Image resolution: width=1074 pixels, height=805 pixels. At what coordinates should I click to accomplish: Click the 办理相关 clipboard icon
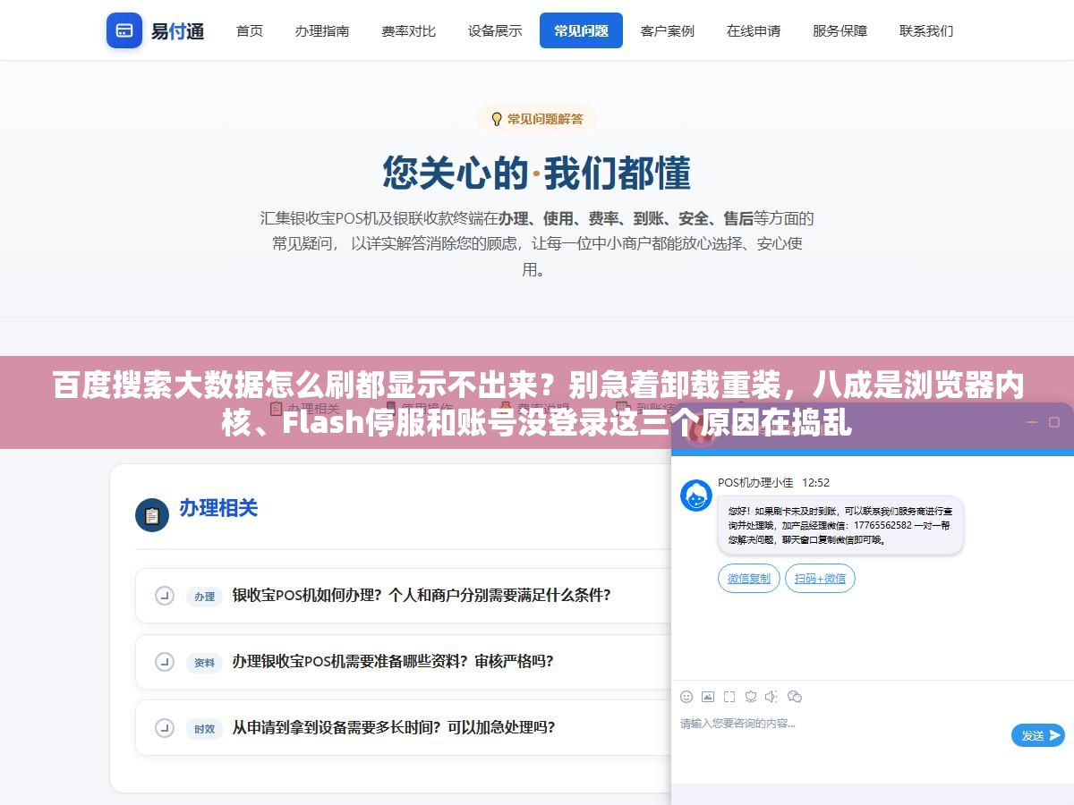click(x=152, y=515)
